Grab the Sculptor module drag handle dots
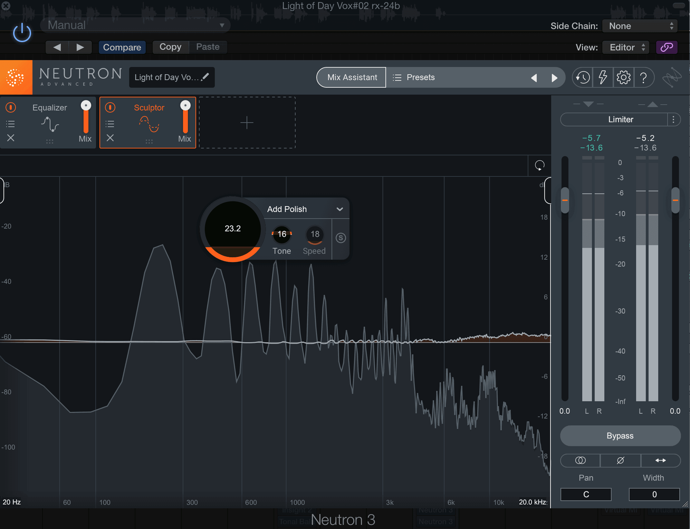This screenshot has height=529, width=690. click(x=149, y=142)
